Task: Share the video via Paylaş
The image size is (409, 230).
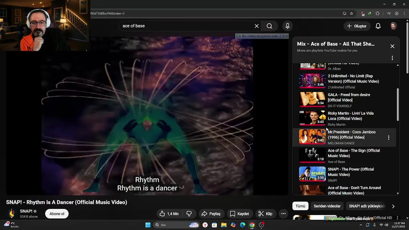Action: pyautogui.click(x=211, y=214)
